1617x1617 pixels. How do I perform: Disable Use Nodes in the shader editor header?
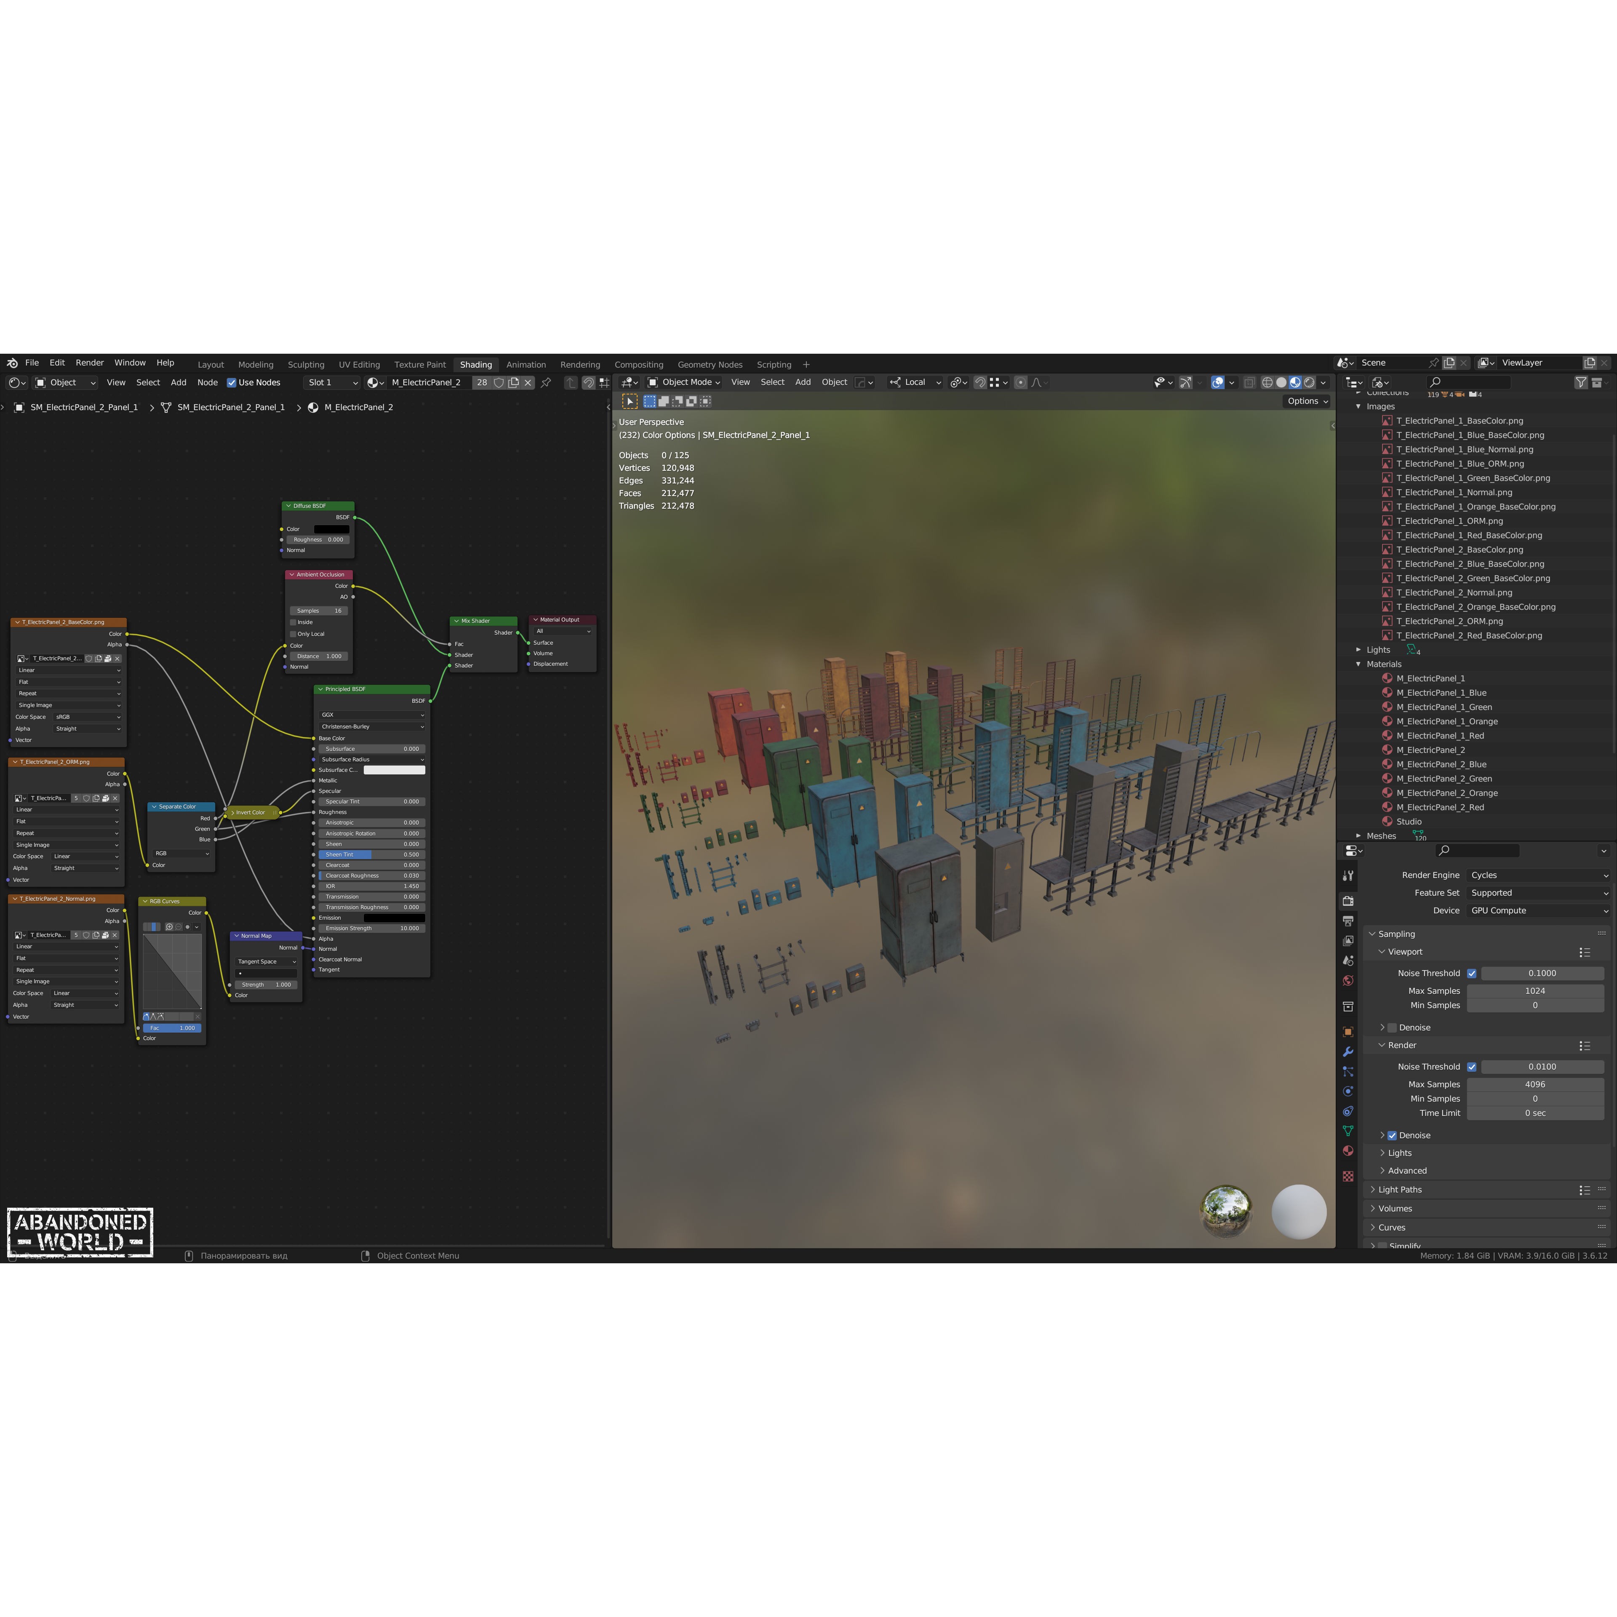(231, 382)
